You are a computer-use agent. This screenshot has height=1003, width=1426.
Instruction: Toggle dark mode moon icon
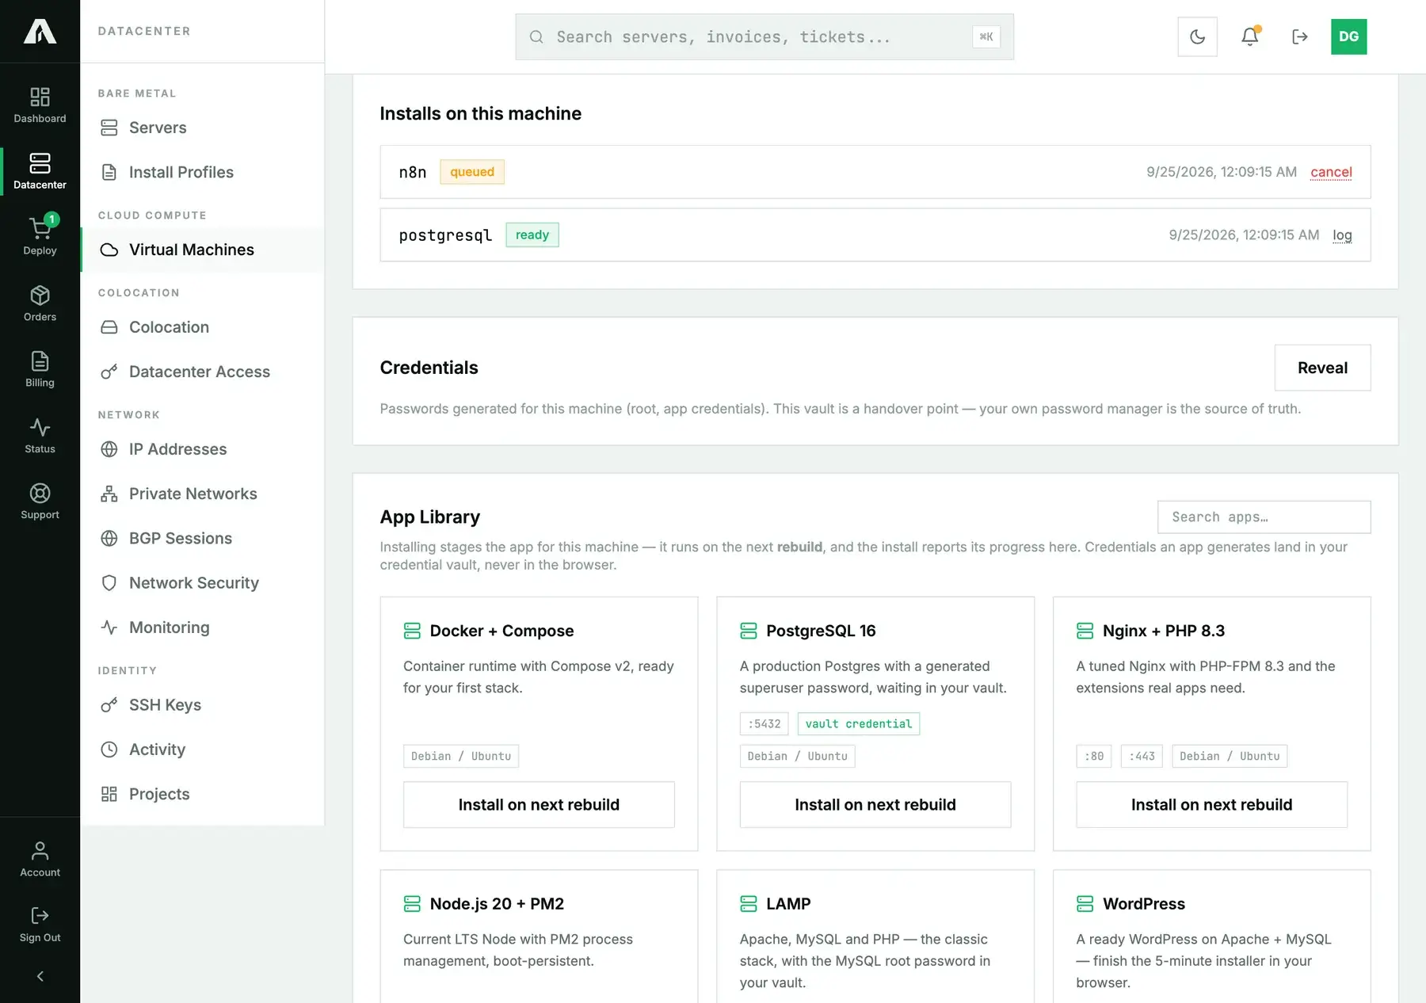point(1197,36)
